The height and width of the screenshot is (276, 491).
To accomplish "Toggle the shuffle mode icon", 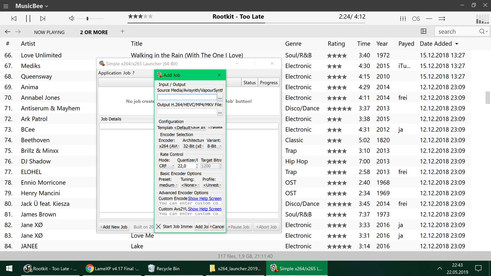I will tap(442, 18).
